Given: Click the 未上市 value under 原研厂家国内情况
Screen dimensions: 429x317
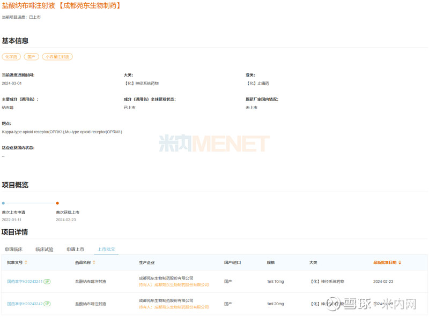Looking at the screenshot, I should (x=252, y=108).
